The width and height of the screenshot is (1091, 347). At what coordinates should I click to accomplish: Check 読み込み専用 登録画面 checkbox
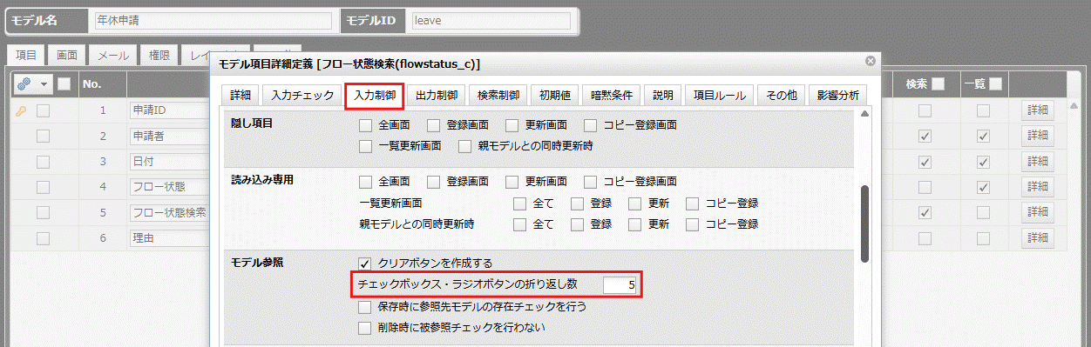433,182
